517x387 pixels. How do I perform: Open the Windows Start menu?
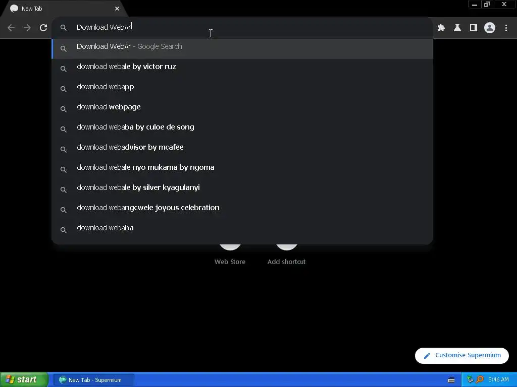click(24, 380)
